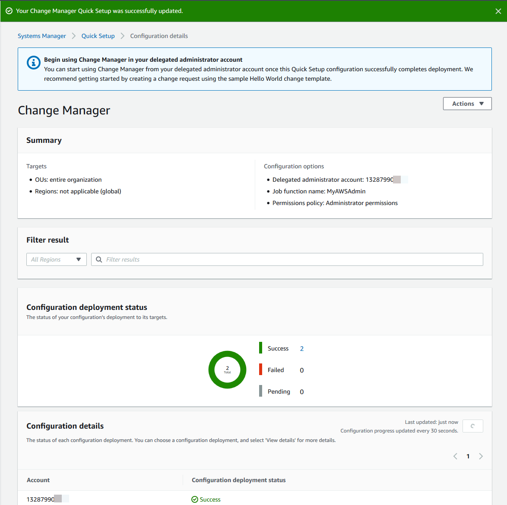
Task: Click the Success status checkmark in table row
Action: [x=195, y=499]
